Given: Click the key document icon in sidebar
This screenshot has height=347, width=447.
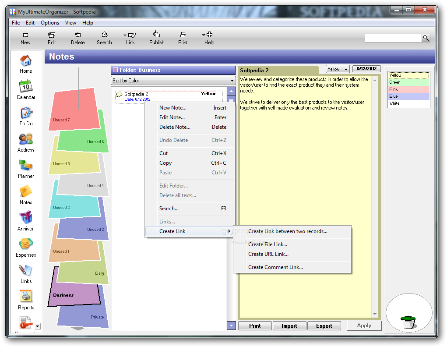Looking at the screenshot, I should (x=26, y=323).
